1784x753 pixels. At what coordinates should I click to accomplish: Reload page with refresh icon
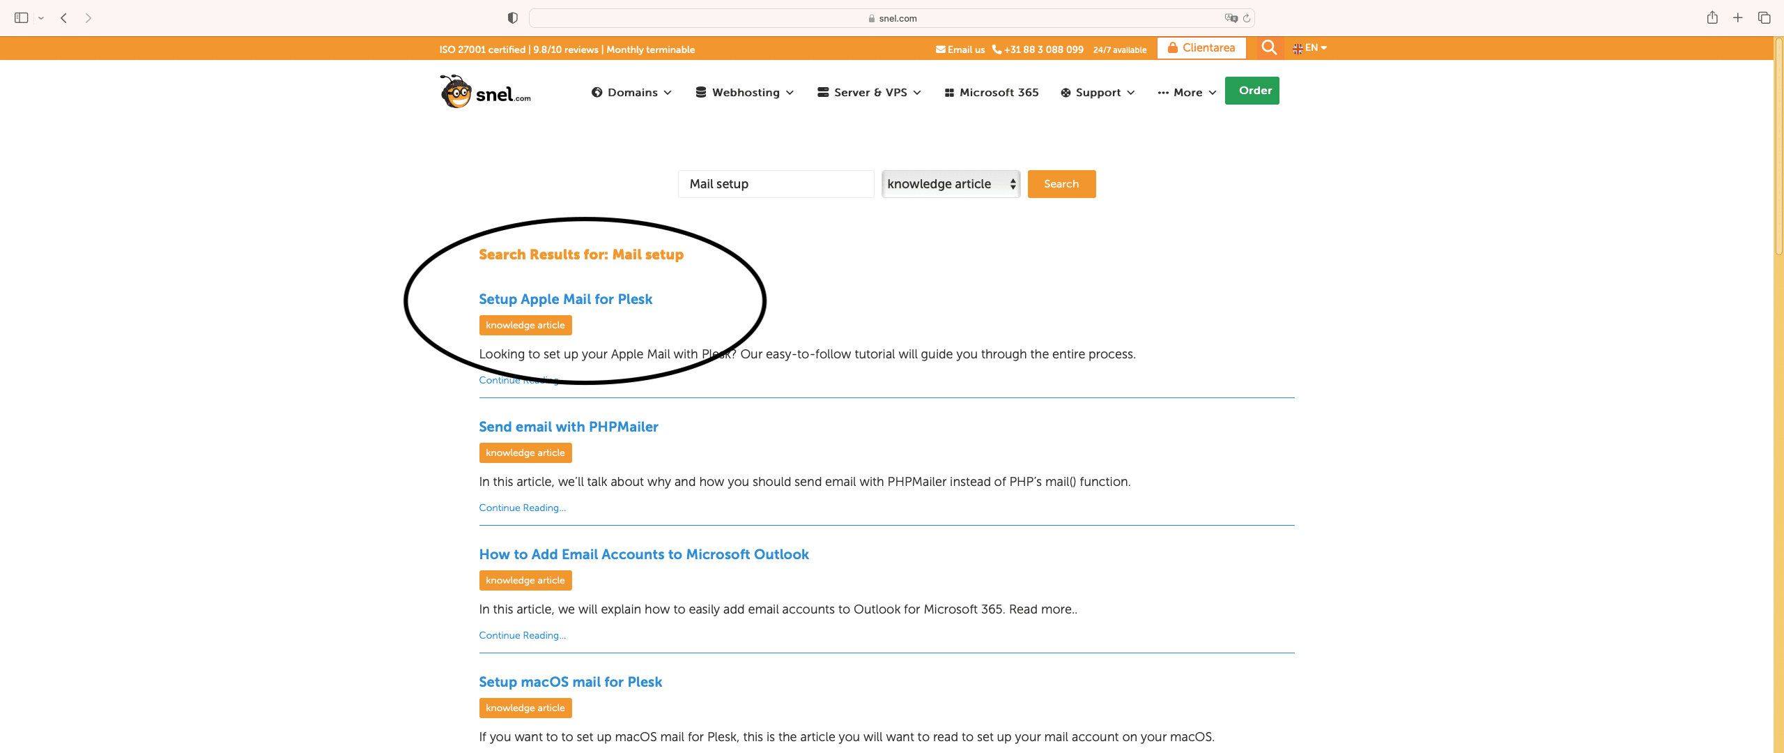pyautogui.click(x=1247, y=18)
